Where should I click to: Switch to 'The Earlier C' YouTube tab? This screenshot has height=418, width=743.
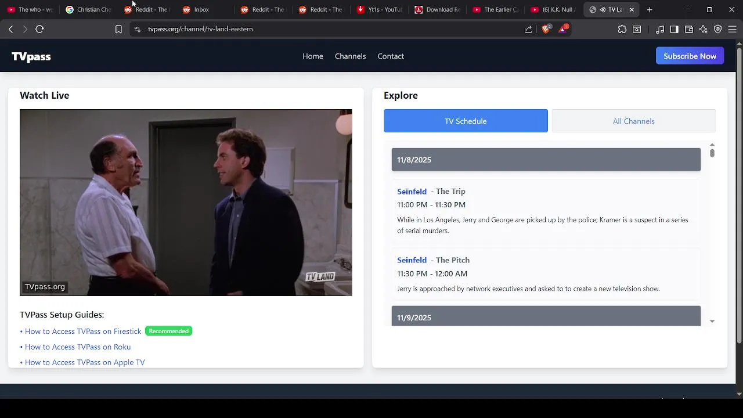[496, 9]
